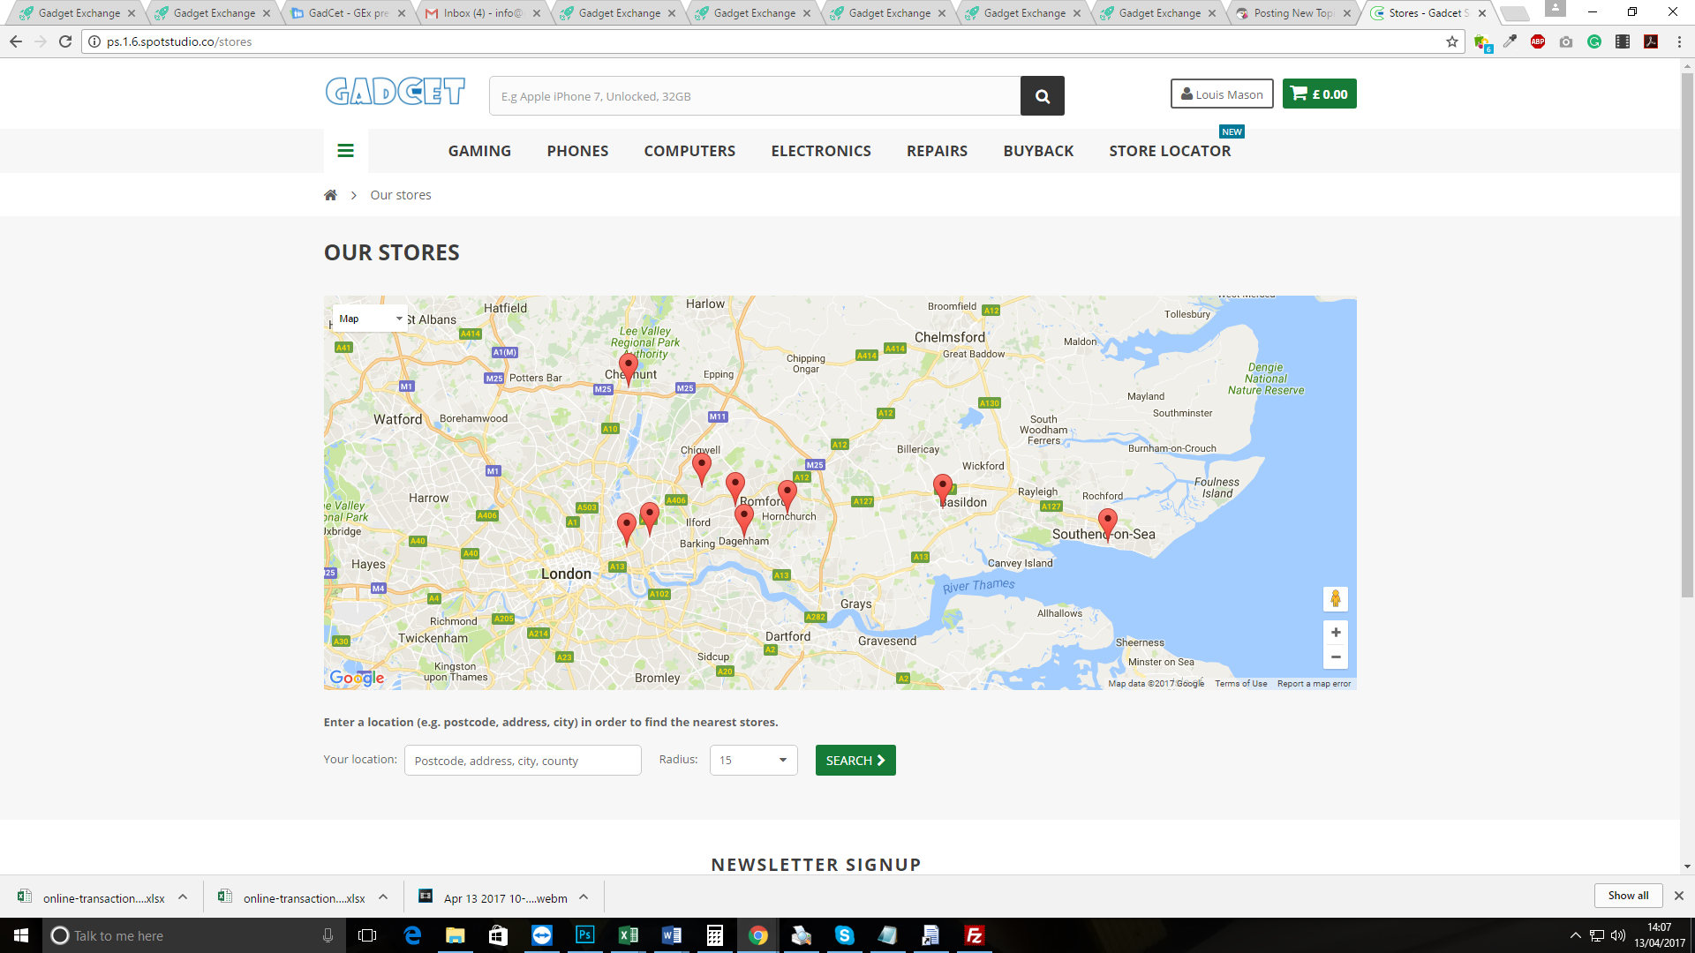Click Report a map error link
Image resolution: width=1695 pixels, height=953 pixels.
point(1314,684)
